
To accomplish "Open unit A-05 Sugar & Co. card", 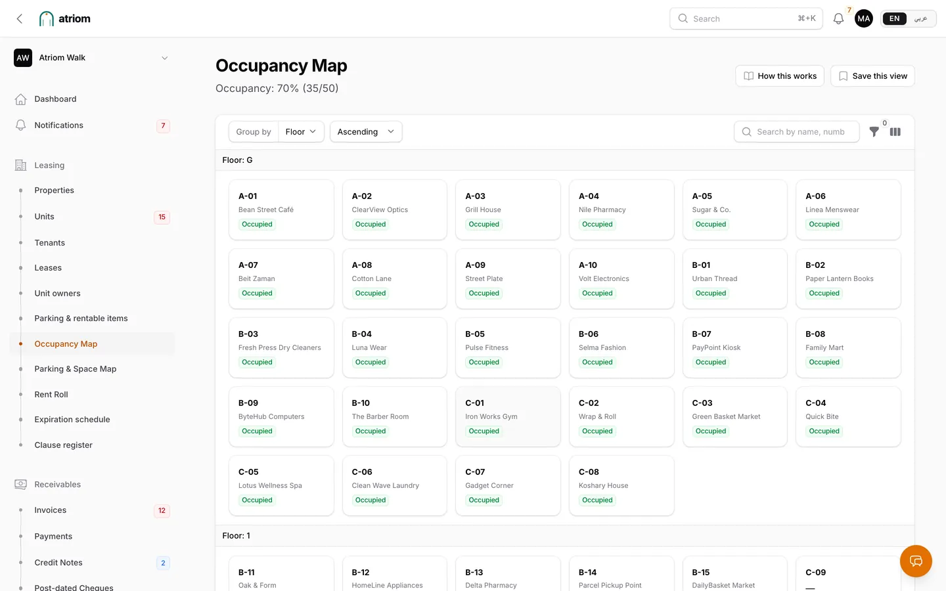I will point(735,209).
